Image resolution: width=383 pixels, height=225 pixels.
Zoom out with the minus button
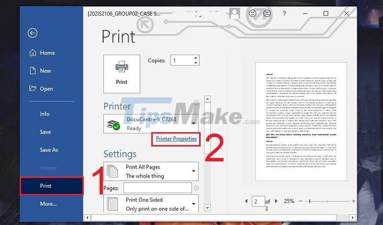coord(301,201)
